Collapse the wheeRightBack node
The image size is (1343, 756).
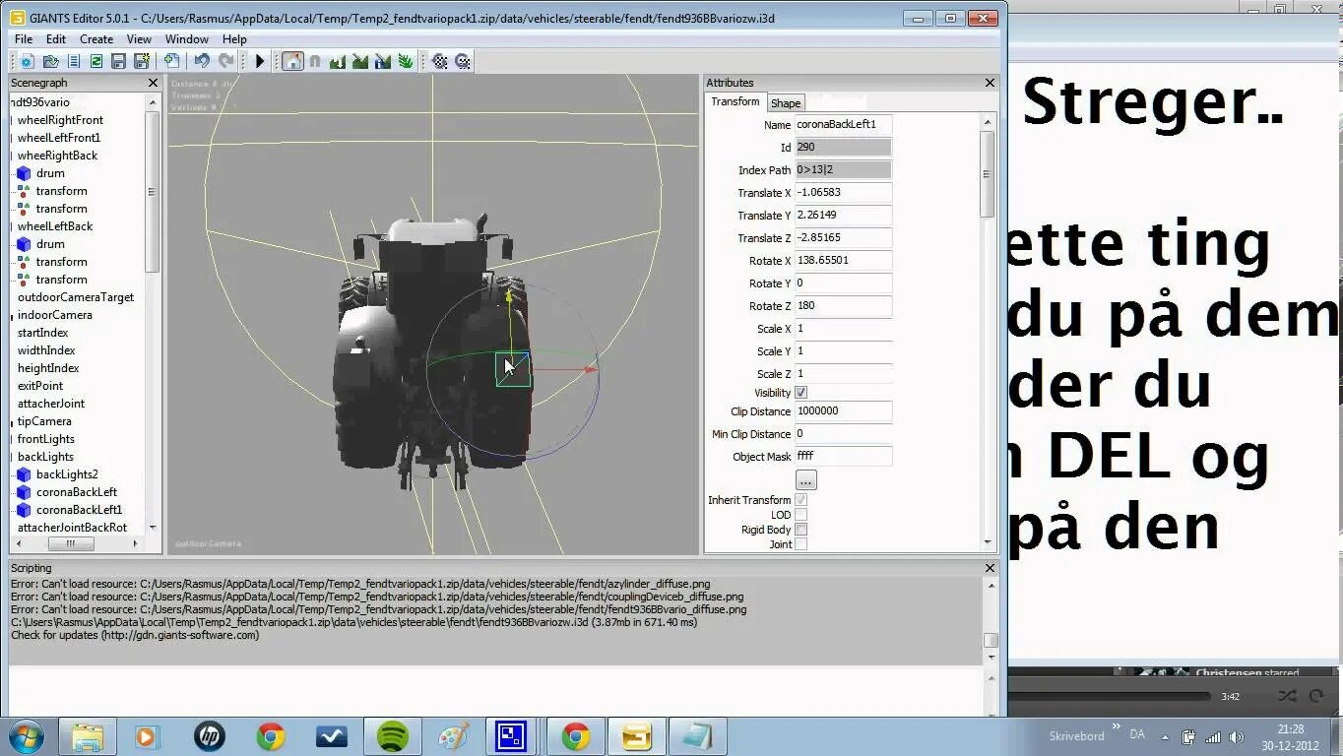[x=12, y=156]
